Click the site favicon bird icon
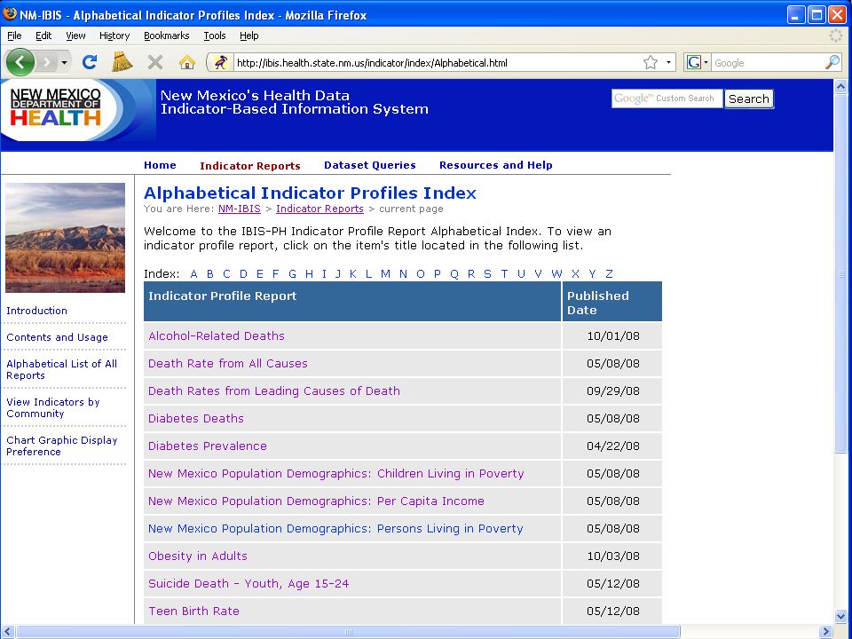Image resolution: width=852 pixels, height=639 pixels. (x=220, y=62)
